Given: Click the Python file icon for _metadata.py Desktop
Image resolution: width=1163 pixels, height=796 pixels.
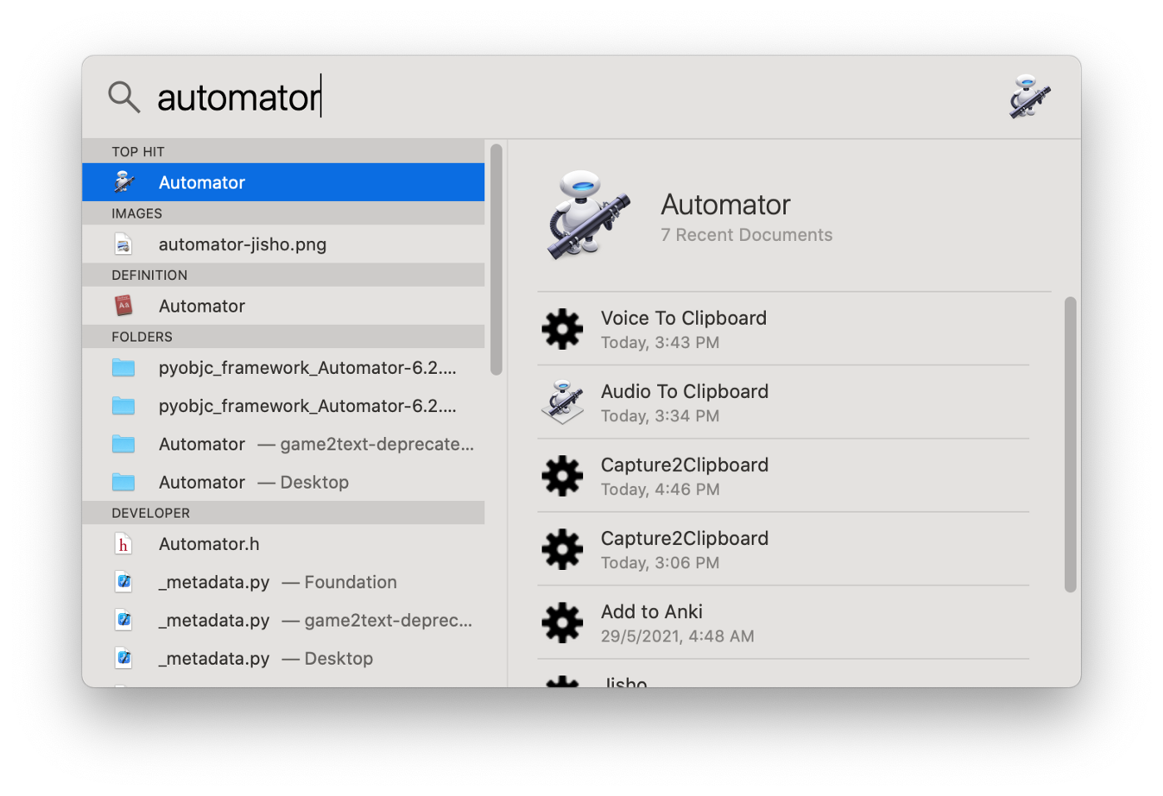Looking at the screenshot, I should (x=124, y=658).
